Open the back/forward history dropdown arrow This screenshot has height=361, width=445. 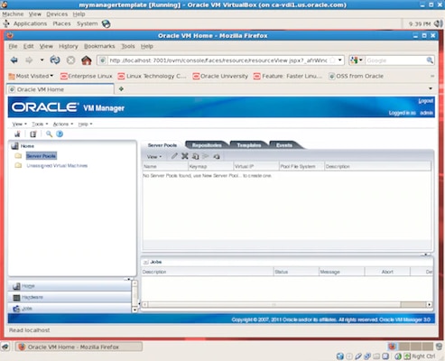[42, 60]
